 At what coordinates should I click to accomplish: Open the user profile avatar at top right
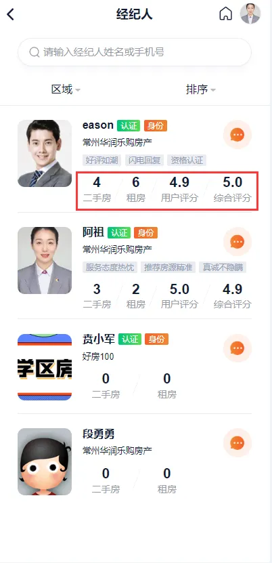point(250,14)
